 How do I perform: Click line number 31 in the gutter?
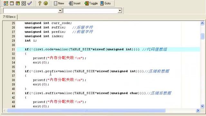pos(14,49)
